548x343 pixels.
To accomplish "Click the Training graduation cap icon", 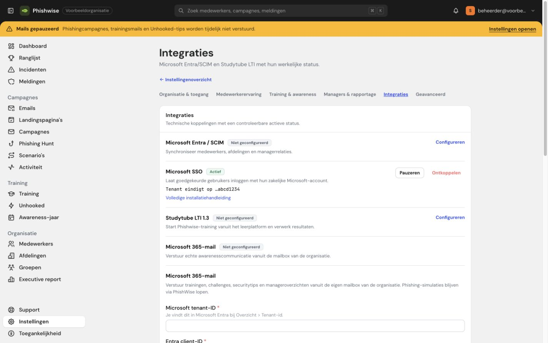I will [x=11, y=194].
